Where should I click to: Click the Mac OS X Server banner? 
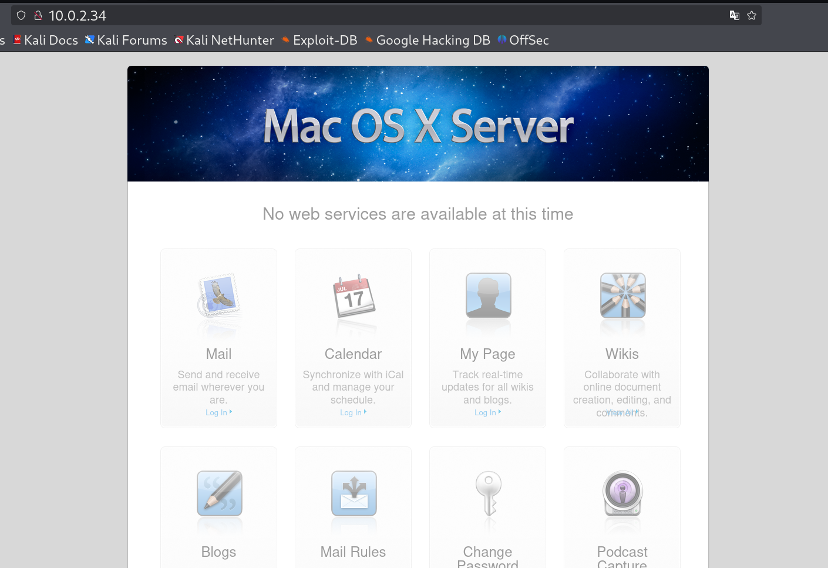pyautogui.click(x=418, y=123)
